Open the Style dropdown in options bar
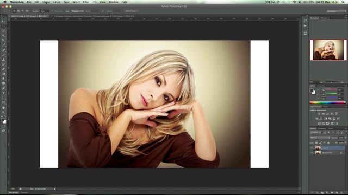The height and width of the screenshot is (195, 348). pos(77,11)
